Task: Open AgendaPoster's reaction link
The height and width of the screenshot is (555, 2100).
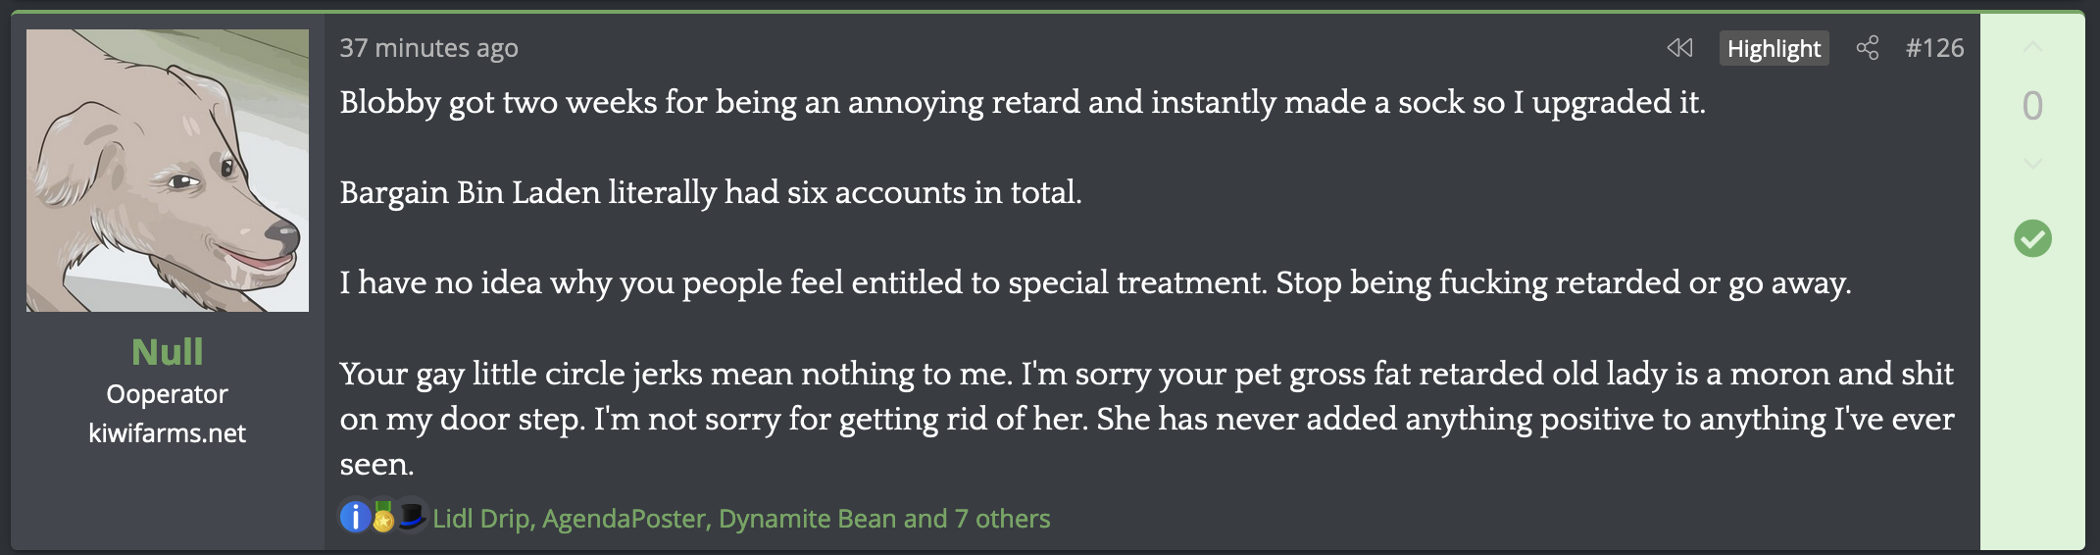Action: [625, 519]
